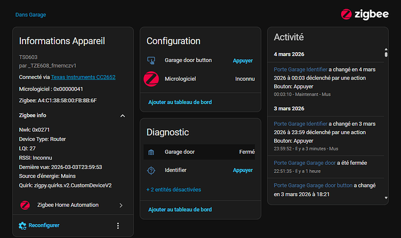Image resolution: width=401 pixels, height=238 pixels.
Task: Click the Identifier question mark icon
Action: (151, 171)
